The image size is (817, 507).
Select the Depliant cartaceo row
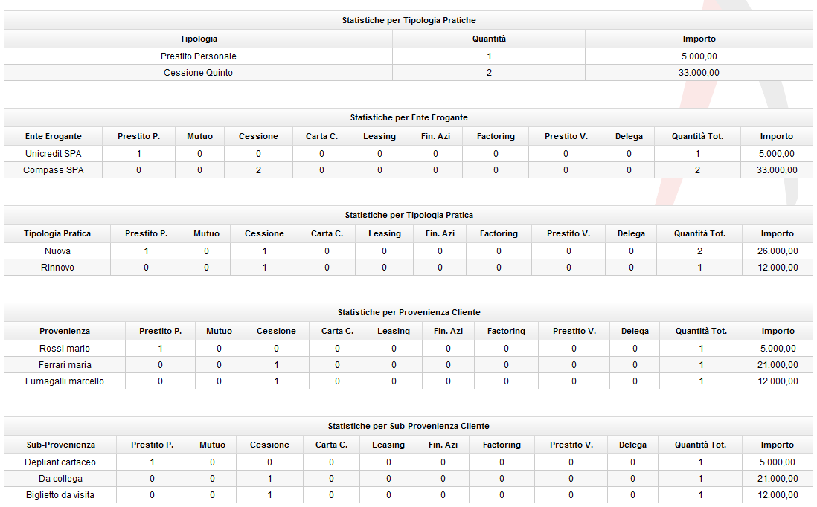coord(408,462)
